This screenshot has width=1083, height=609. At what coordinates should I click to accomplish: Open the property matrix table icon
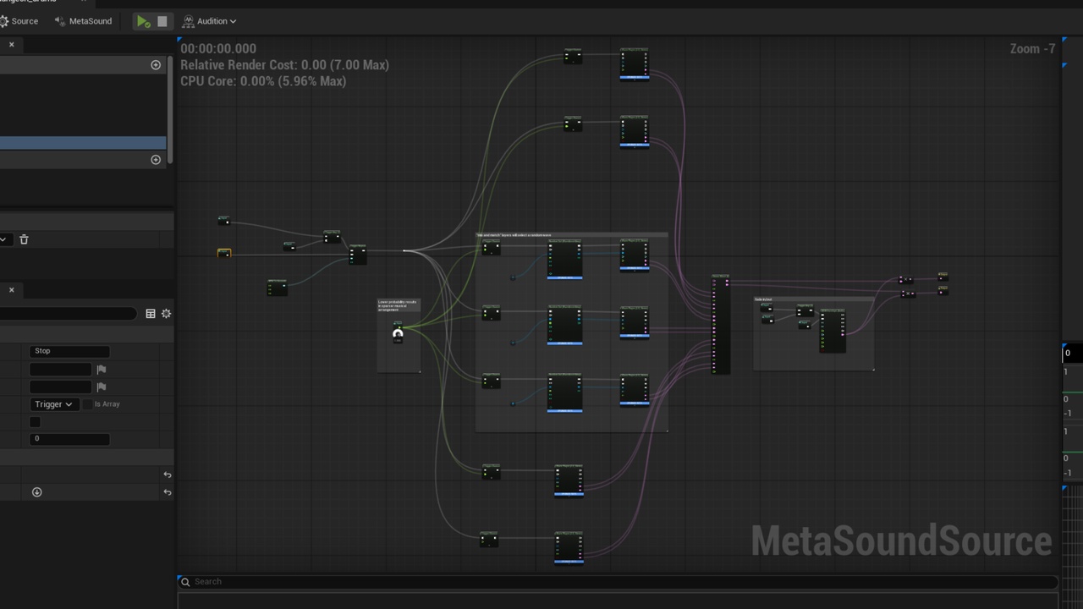[x=151, y=314]
